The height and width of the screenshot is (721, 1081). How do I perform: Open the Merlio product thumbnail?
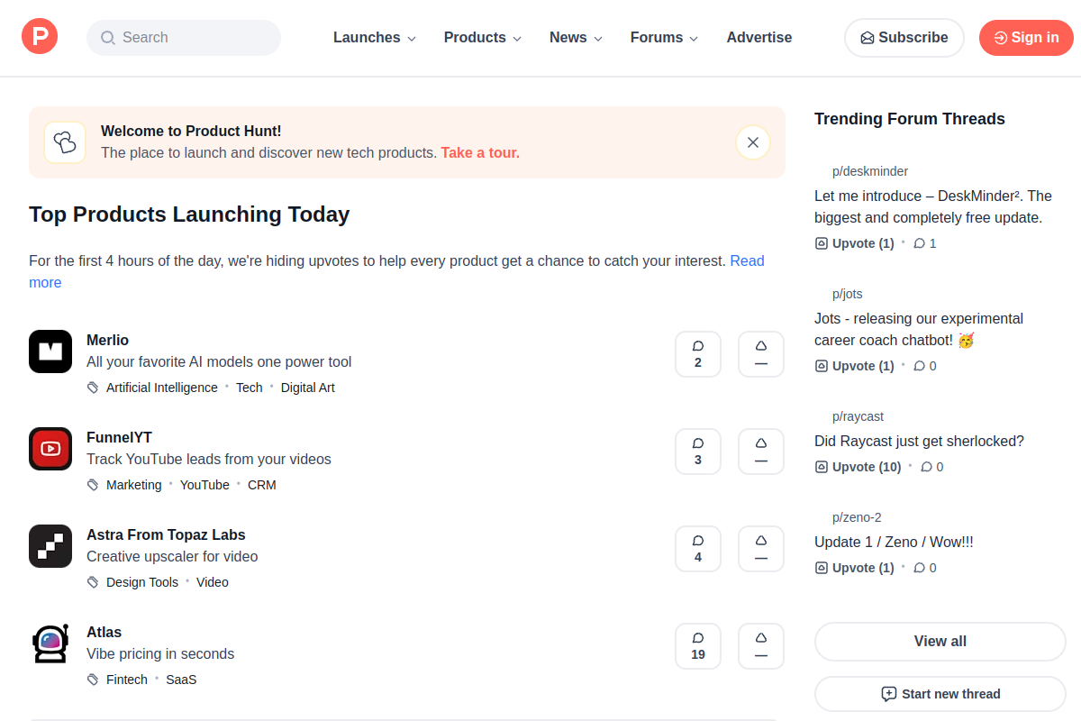tap(50, 351)
